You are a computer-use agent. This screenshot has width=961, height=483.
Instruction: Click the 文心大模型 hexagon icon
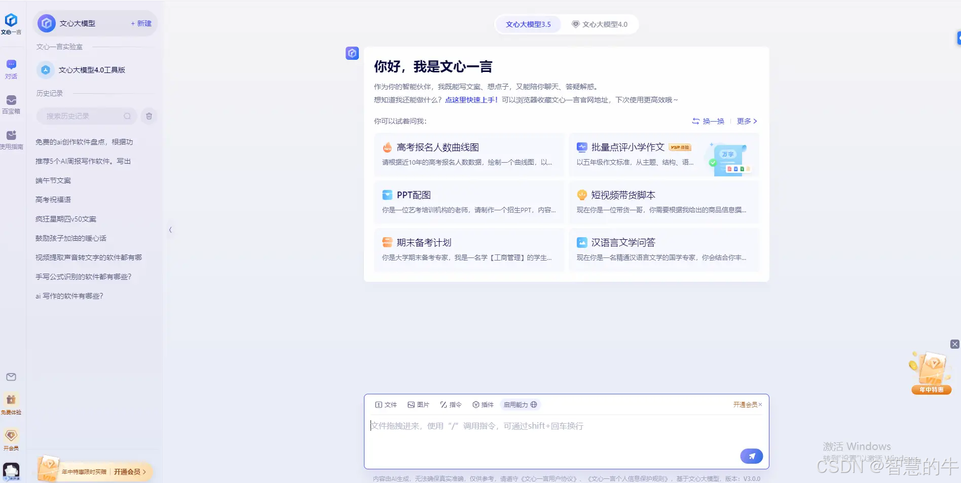click(x=47, y=23)
